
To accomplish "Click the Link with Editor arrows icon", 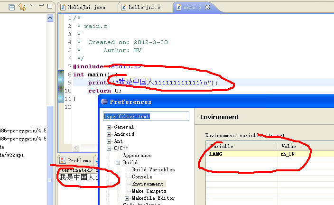I will (22, 7).
